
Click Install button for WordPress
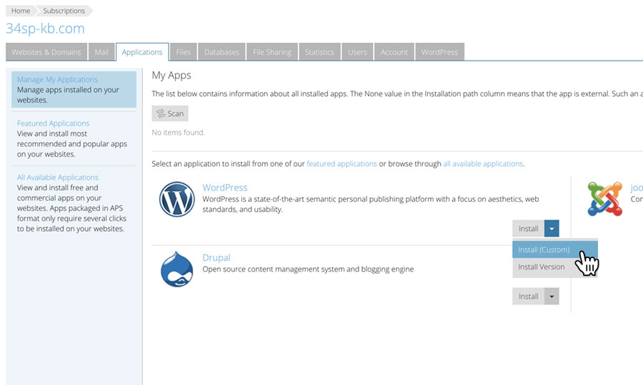528,229
